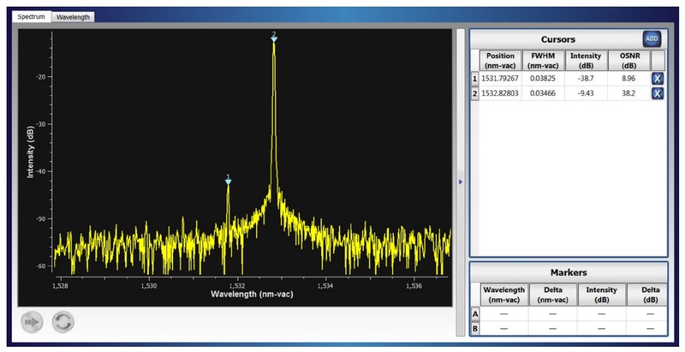The height and width of the screenshot is (352, 685).
Task: Click the OSNR (dB) column header
Action: [629, 60]
